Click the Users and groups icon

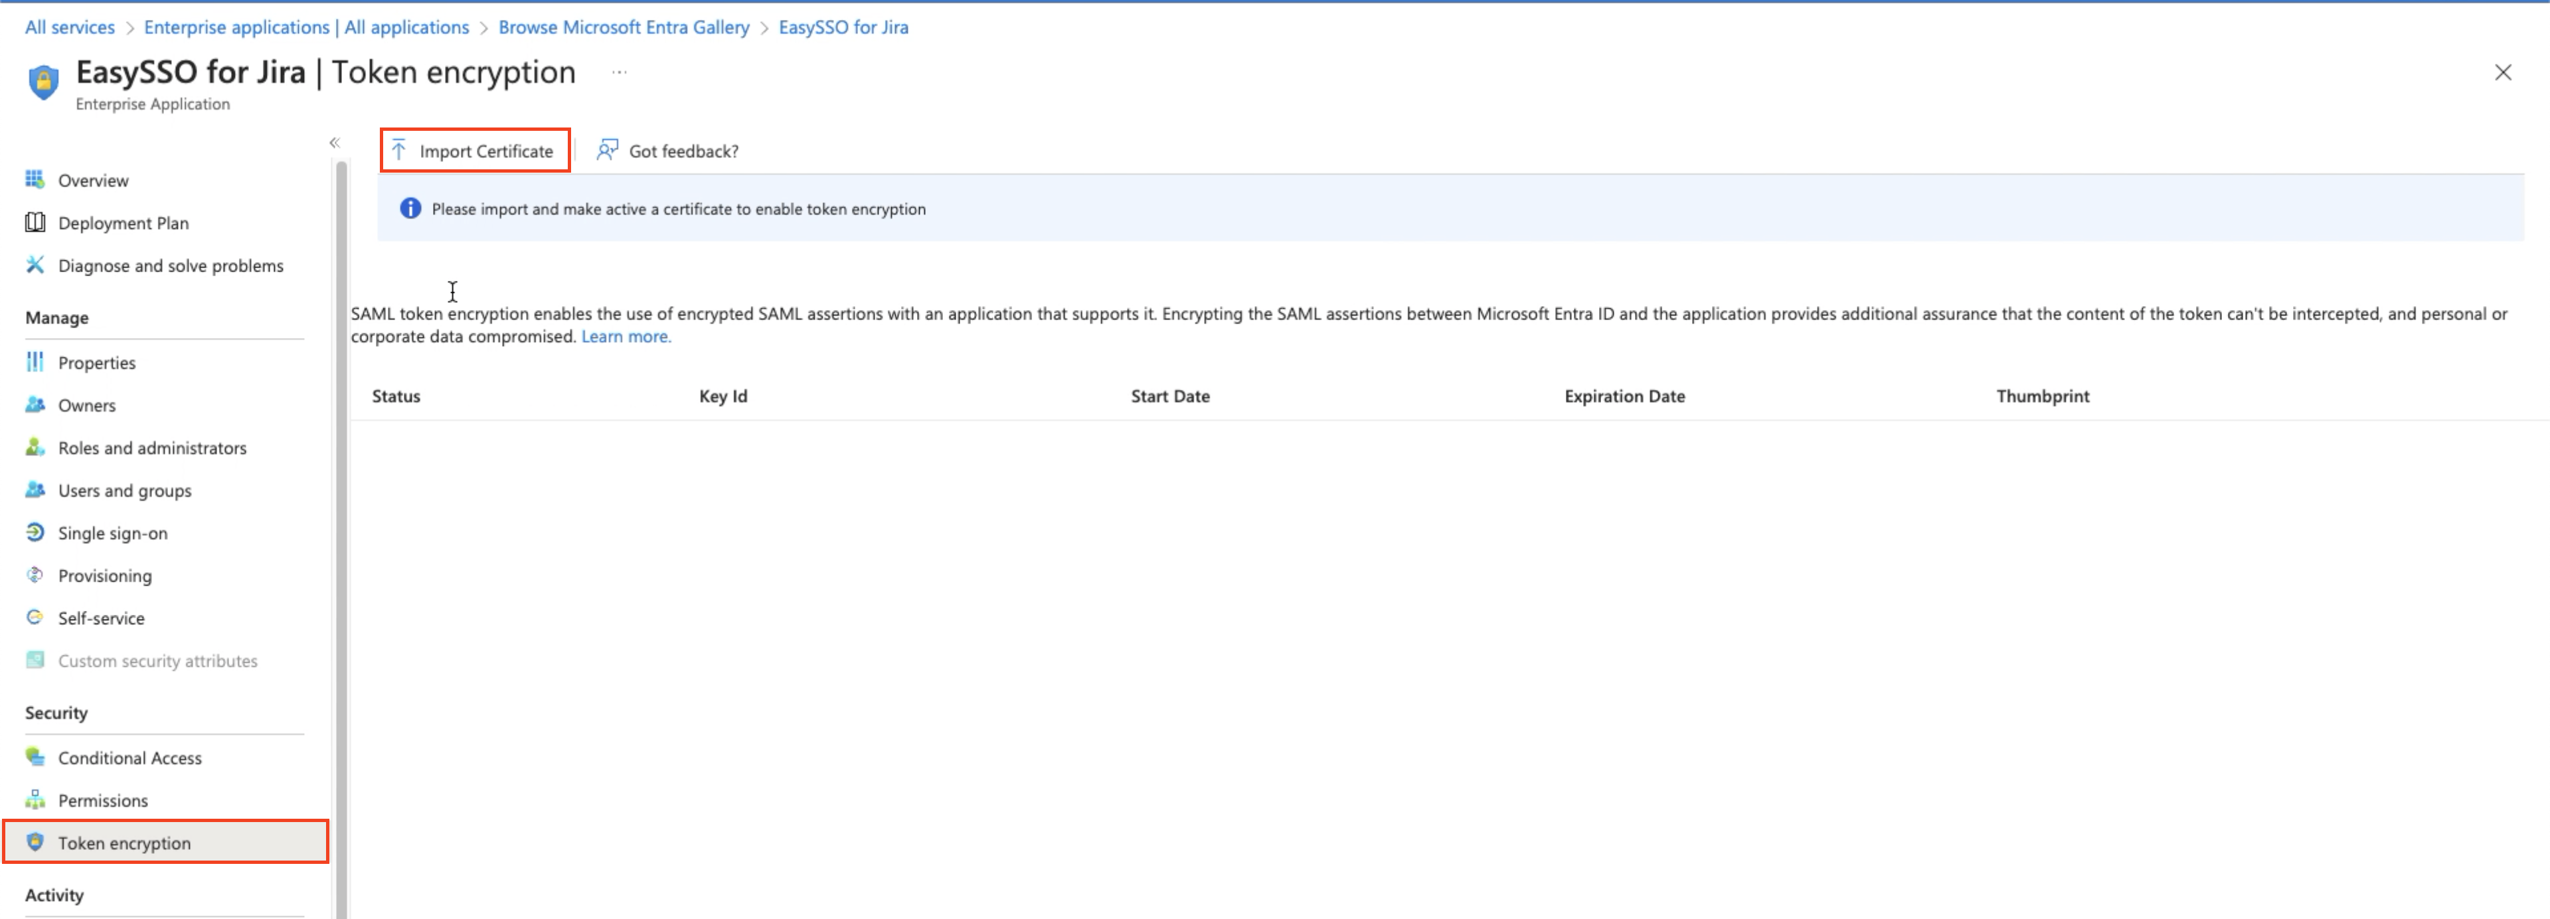click(x=35, y=489)
